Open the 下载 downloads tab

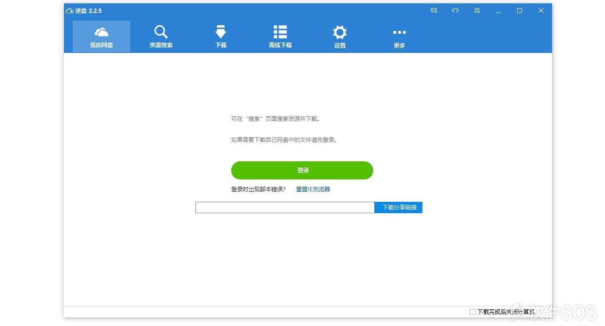click(x=221, y=36)
